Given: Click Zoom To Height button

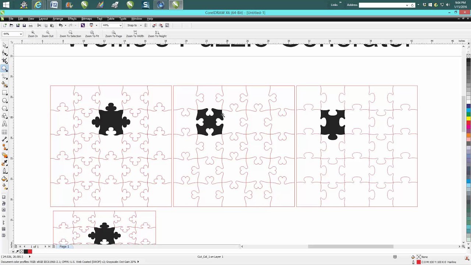Looking at the screenshot, I should point(157,34).
